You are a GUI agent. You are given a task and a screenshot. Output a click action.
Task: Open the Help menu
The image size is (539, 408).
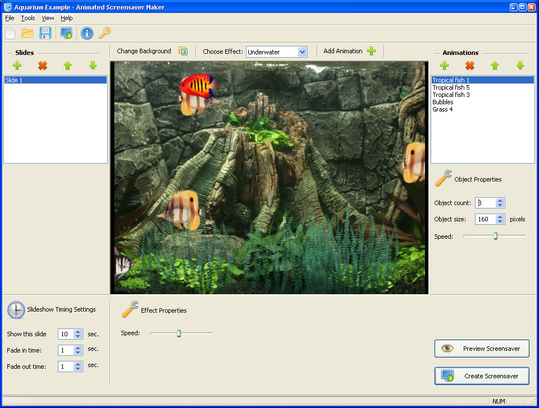pos(67,18)
